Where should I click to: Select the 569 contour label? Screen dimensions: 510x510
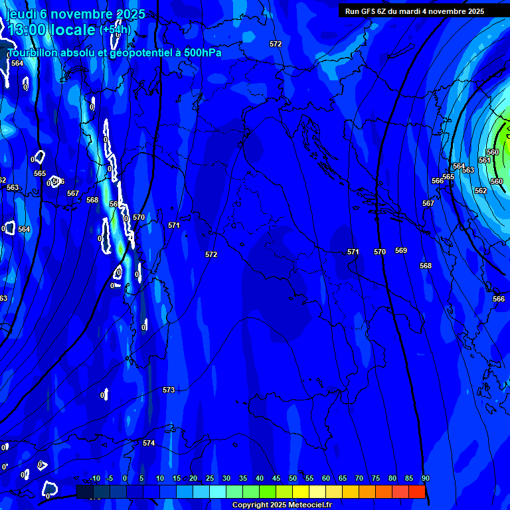click(x=401, y=250)
